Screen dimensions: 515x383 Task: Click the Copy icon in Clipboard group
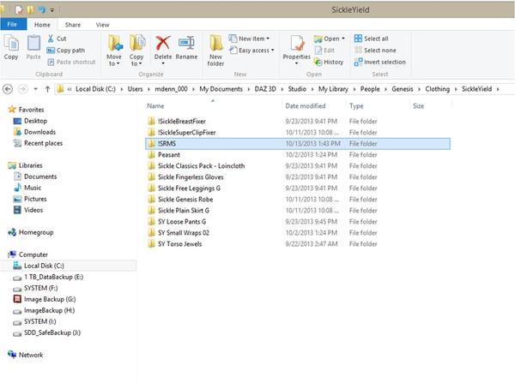(11, 47)
